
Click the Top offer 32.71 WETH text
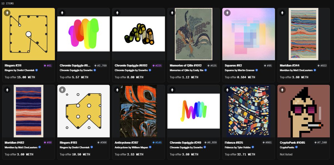240,154
